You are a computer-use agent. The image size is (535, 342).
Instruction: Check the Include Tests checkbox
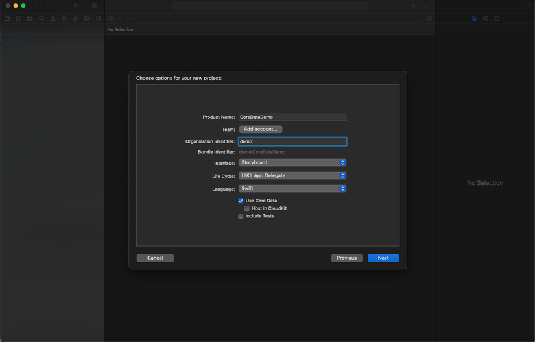point(241,216)
